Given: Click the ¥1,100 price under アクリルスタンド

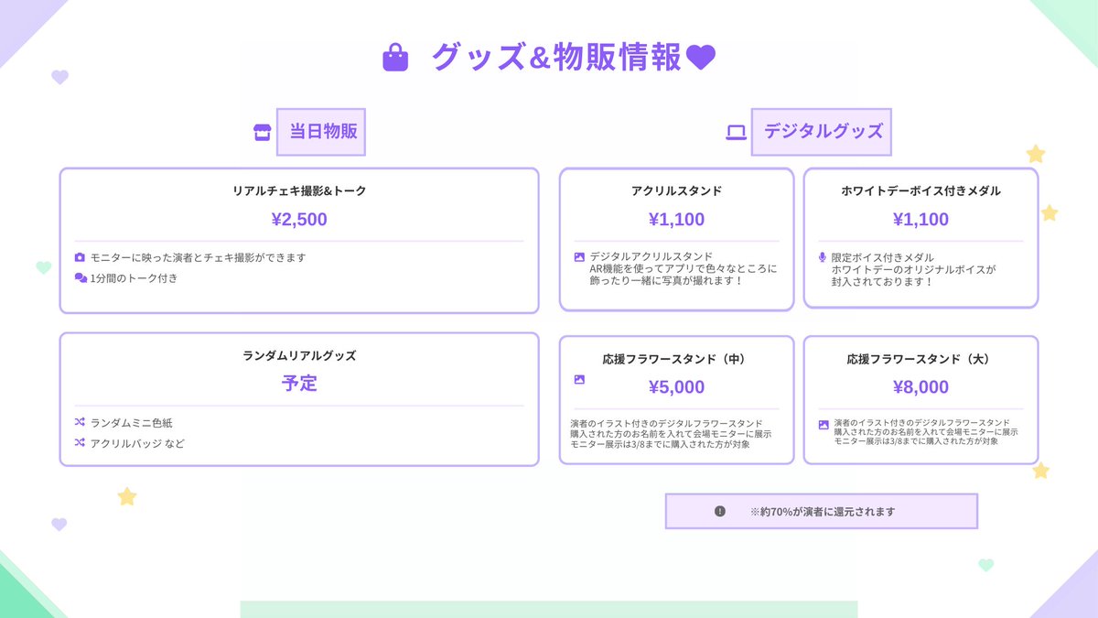Looking at the screenshot, I should [676, 220].
